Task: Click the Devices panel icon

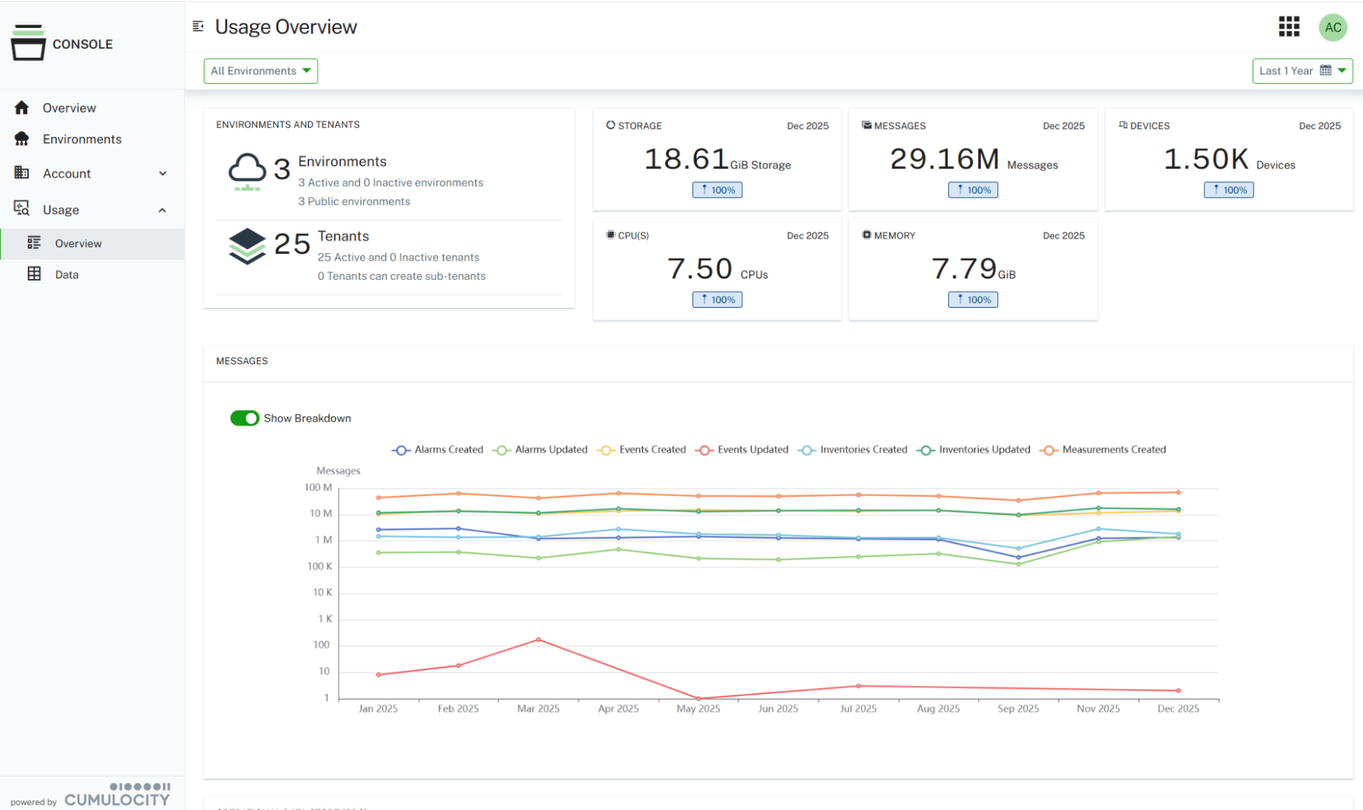Action: (1122, 125)
